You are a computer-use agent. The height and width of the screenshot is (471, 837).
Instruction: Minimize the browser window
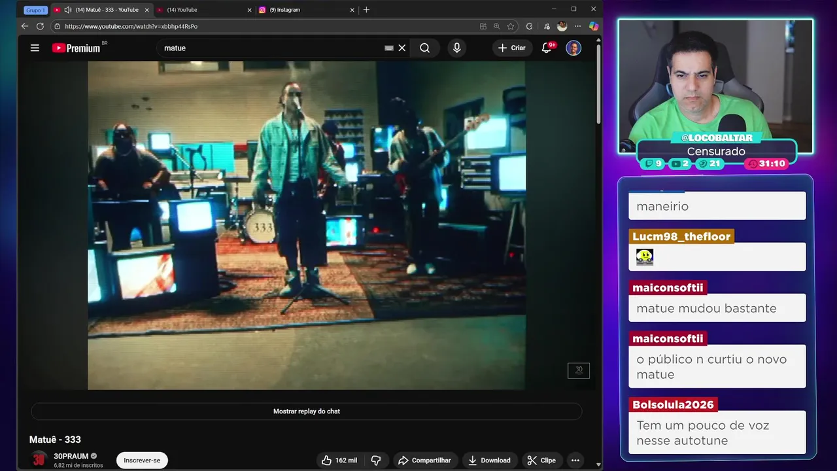click(554, 9)
